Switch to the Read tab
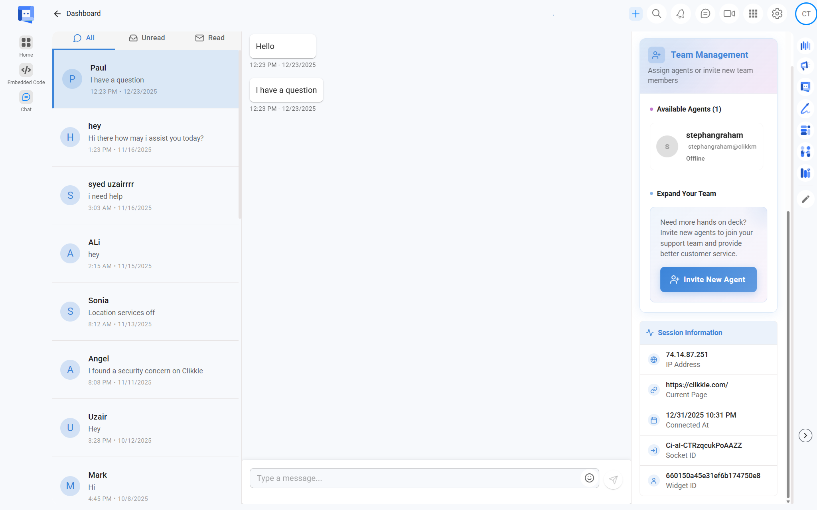The image size is (817, 510). 210,38
